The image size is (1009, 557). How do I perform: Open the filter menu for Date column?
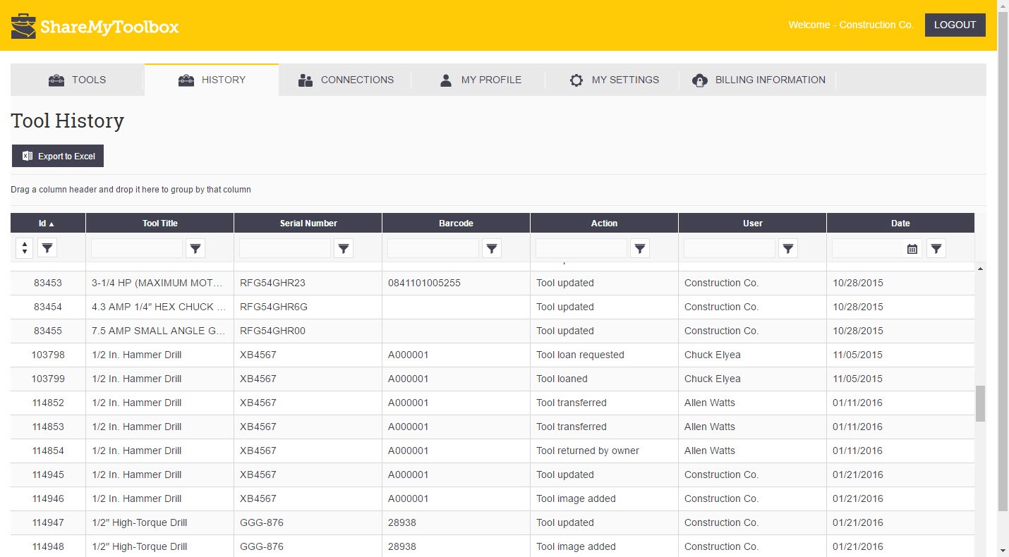936,248
